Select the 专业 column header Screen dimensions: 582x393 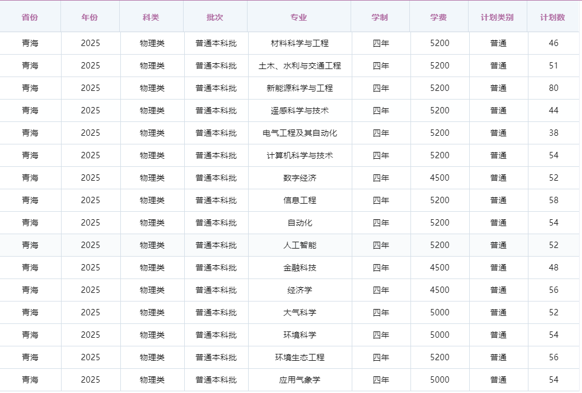[x=299, y=17]
